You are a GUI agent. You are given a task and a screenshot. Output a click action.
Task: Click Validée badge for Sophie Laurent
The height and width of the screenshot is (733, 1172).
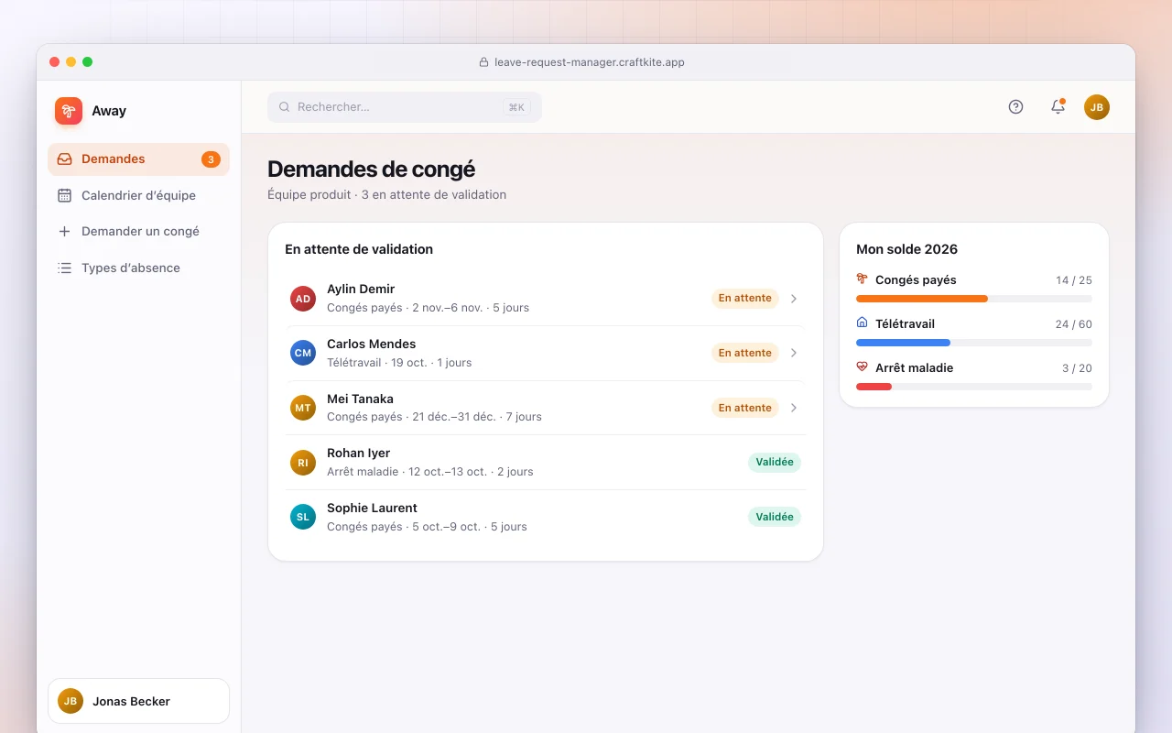[775, 517]
